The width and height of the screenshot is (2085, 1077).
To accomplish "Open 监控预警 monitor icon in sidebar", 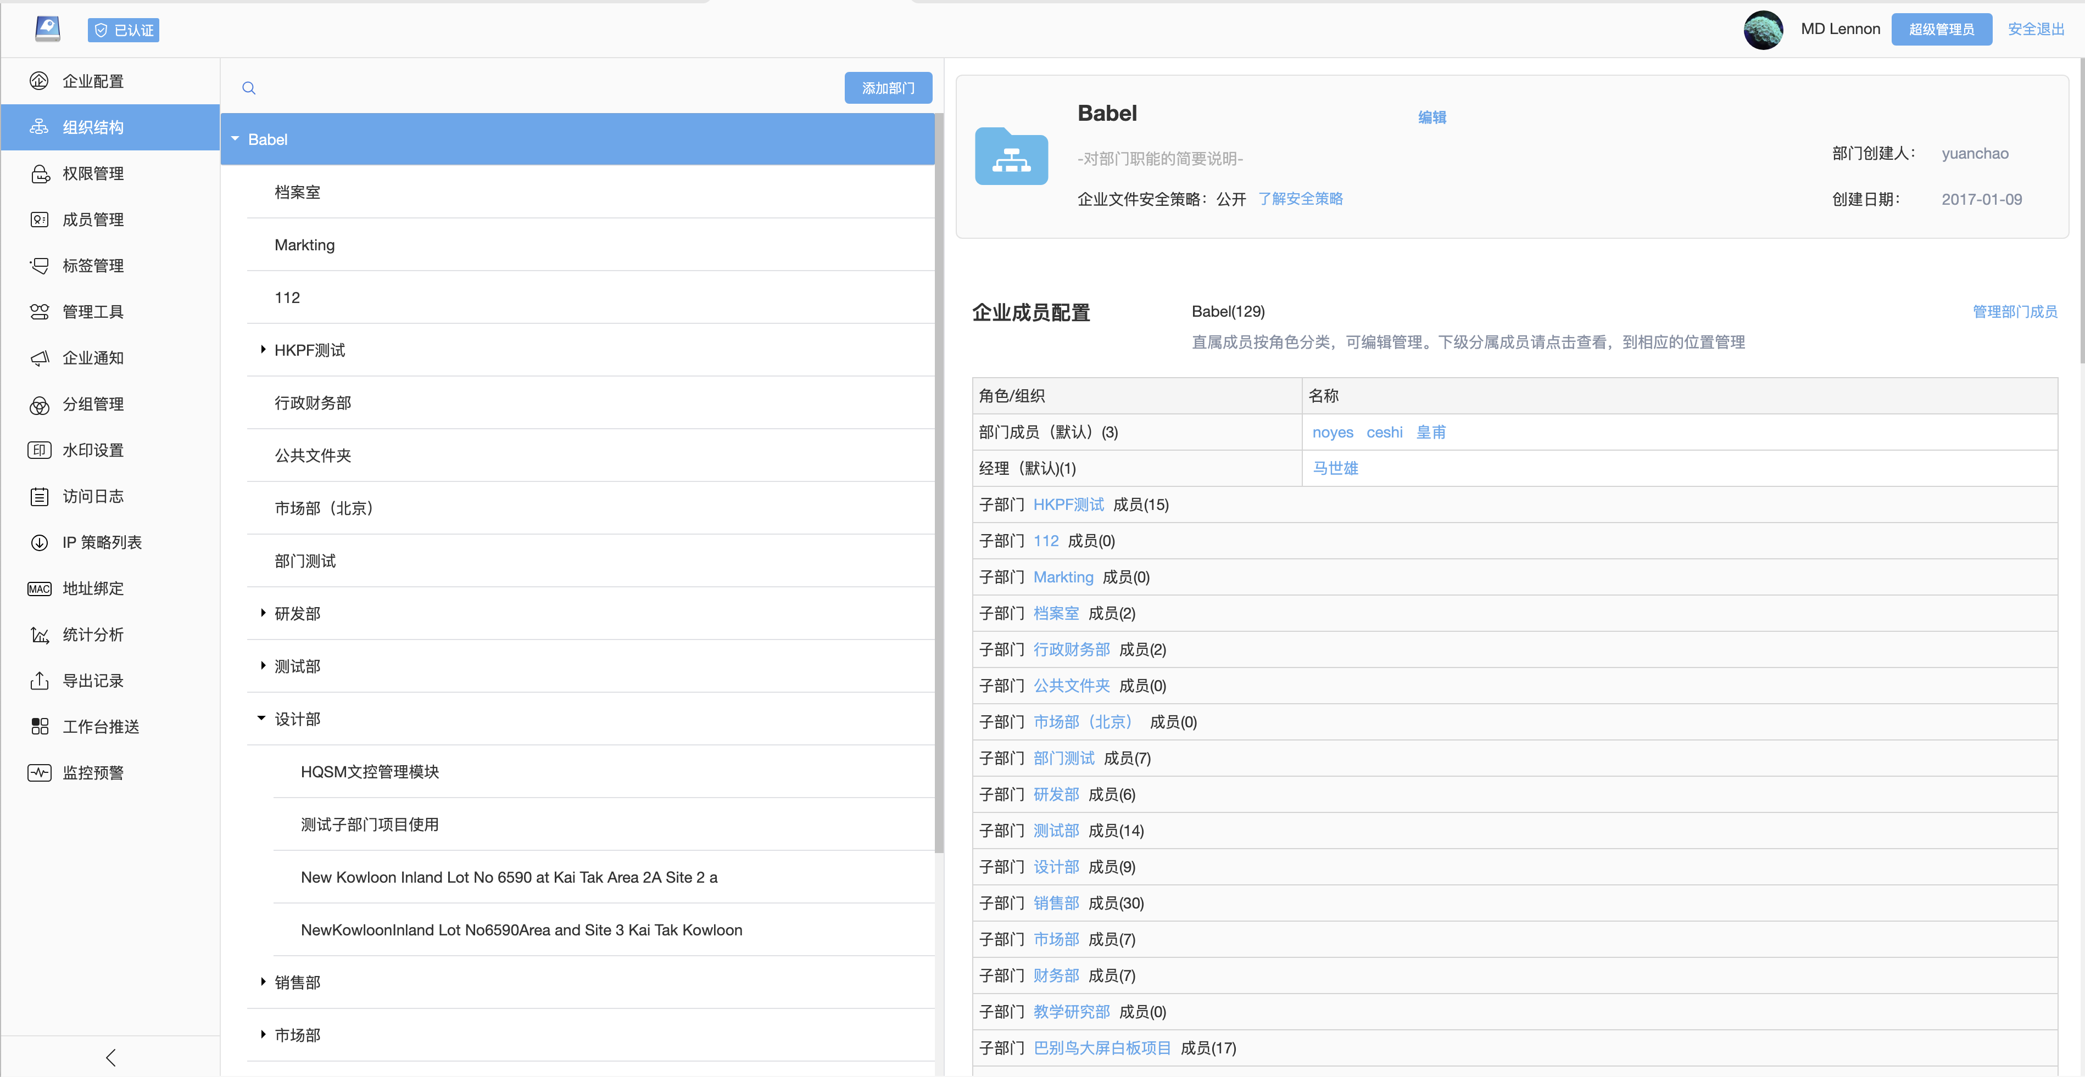I will (x=39, y=773).
